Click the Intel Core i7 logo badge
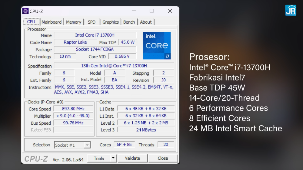The image size is (303, 170). (157, 46)
